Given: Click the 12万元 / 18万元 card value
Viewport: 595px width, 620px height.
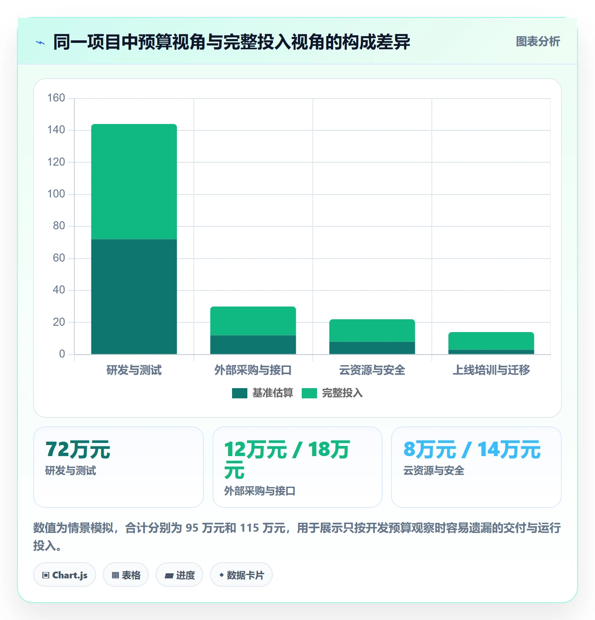Looking at the screenshot, I should [287, 460].
